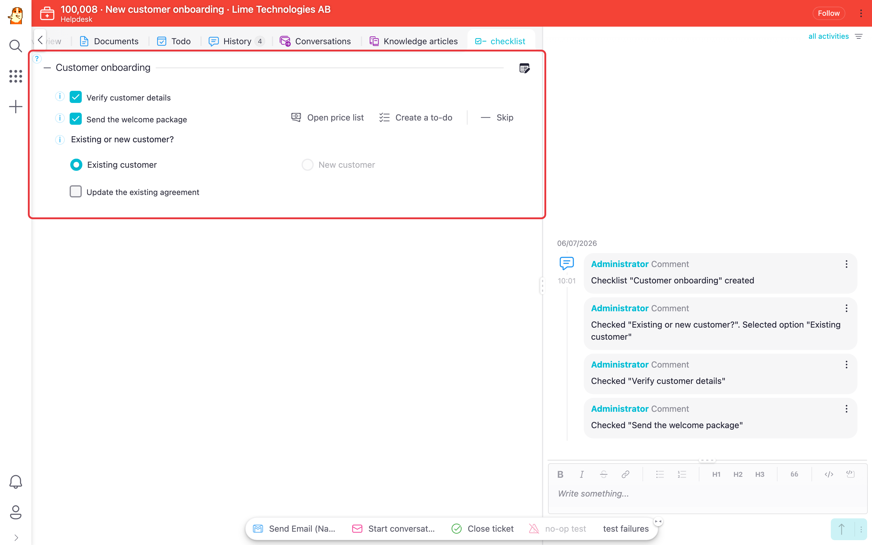Toggle bold formatting

(560, 474)
